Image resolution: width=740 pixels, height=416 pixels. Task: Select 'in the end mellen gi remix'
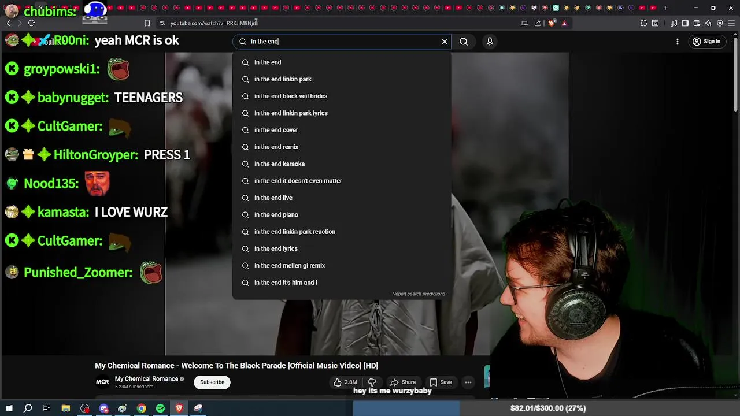pyautogui.click(x=342, y=266)
